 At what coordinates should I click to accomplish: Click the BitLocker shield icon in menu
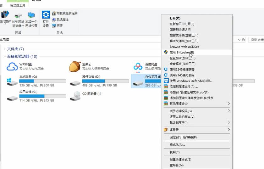click(166, 52)
